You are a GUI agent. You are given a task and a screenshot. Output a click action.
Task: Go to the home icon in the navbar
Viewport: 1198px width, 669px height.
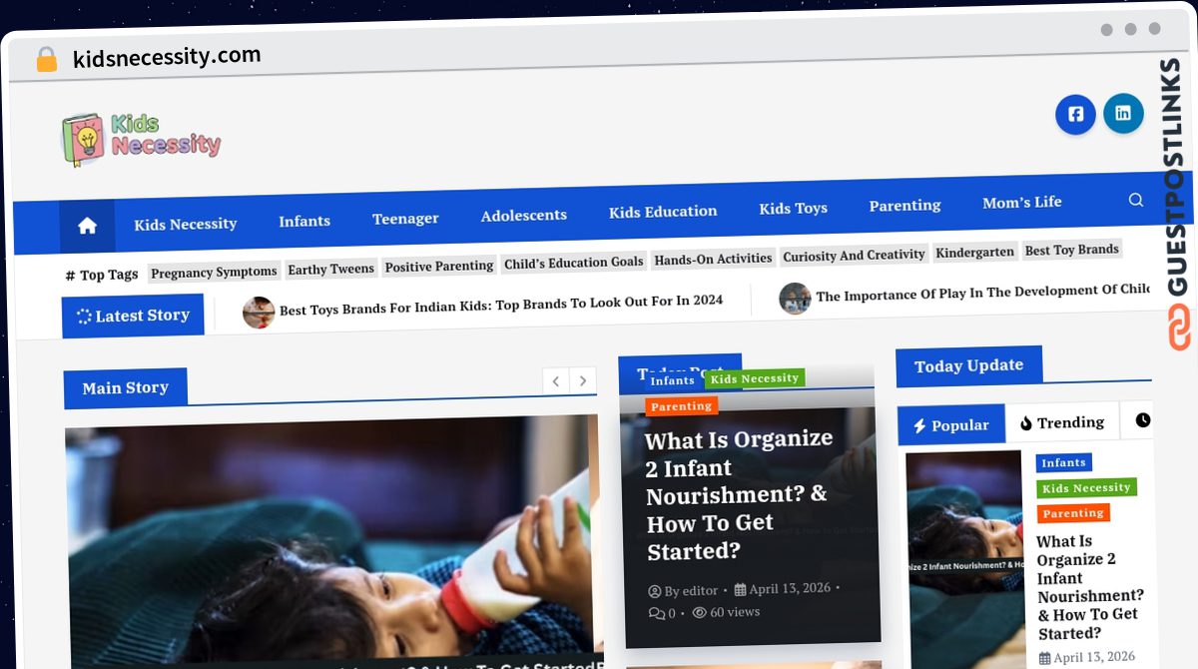tap(87, 226)
